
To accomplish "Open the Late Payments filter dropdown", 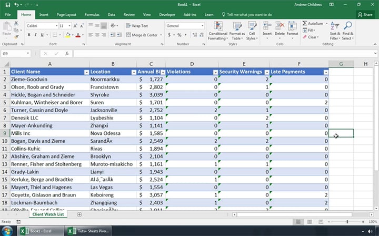I will tap(326, 72).
